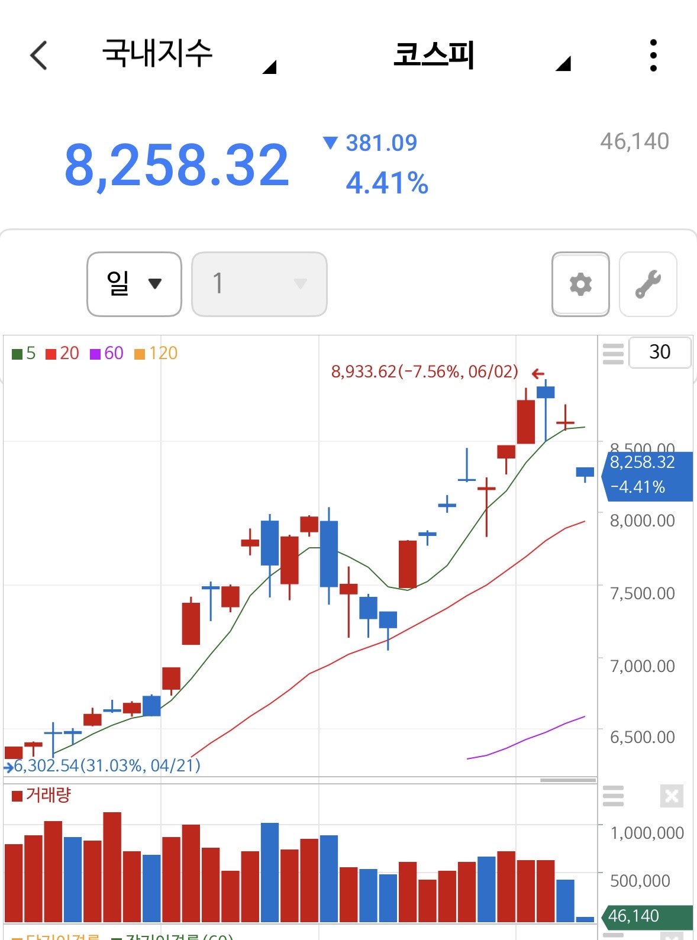
Task: Click the 6,500.00 price axis label
Action: [643, 737]
